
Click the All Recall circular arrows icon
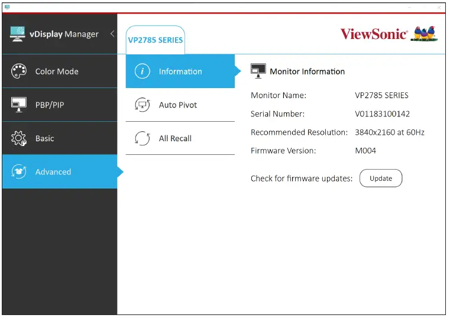[x=143, y=138]
